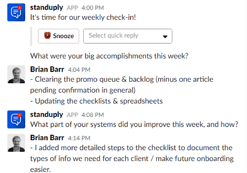Snooze the weekly check-in
The image size is (247, 173).
(x=58, y=36)
